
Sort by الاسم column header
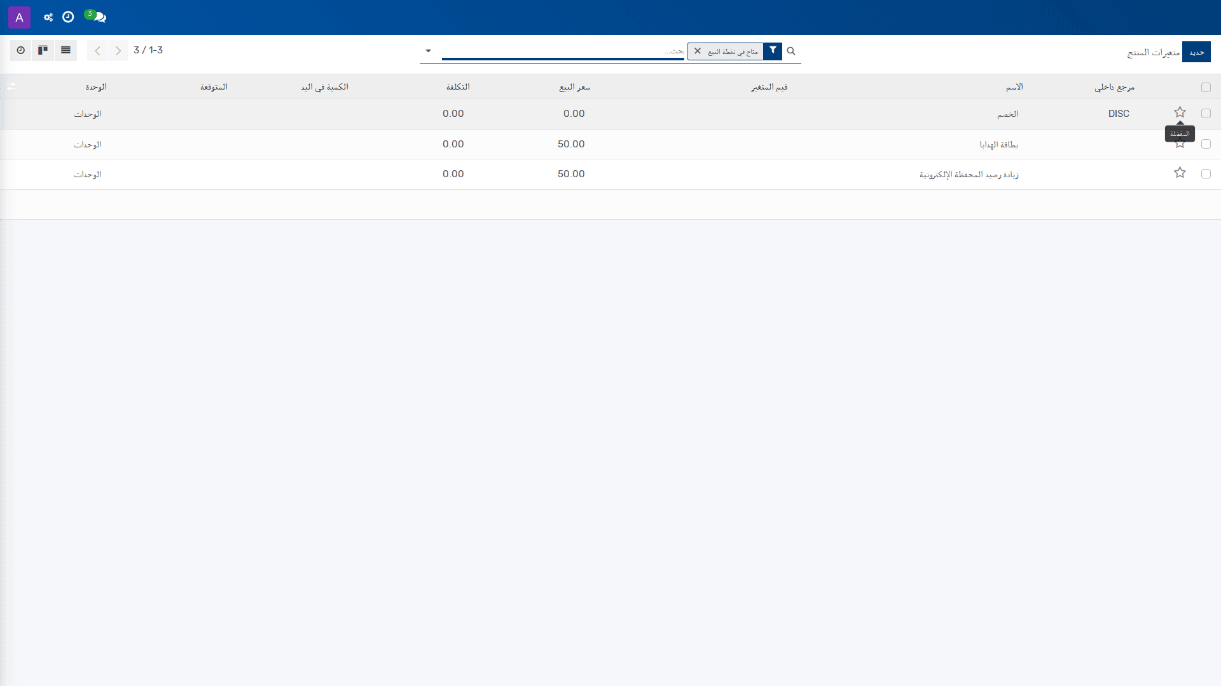[1014, 87]
